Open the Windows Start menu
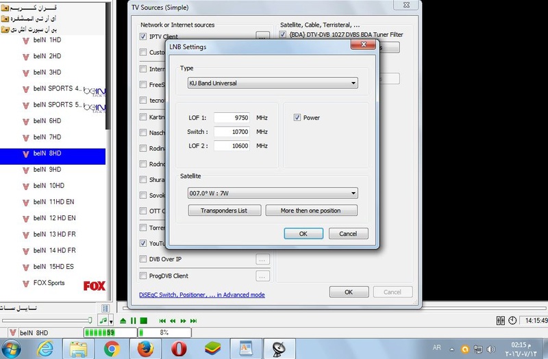The width and height of the screenshot is (548, 359). point(12,348)
